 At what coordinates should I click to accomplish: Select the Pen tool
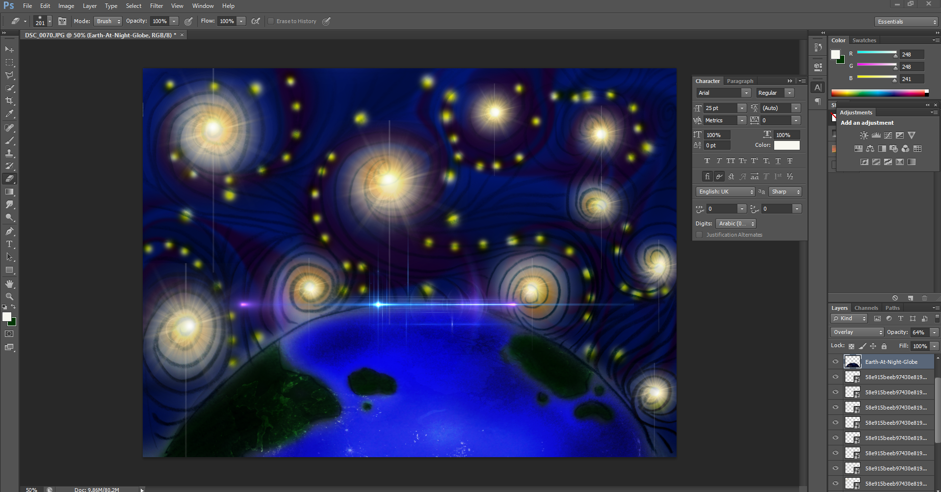point(9,231)
